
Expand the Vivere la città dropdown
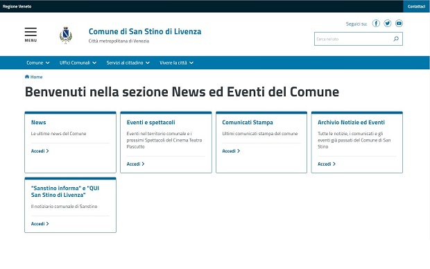pos(177,63)
